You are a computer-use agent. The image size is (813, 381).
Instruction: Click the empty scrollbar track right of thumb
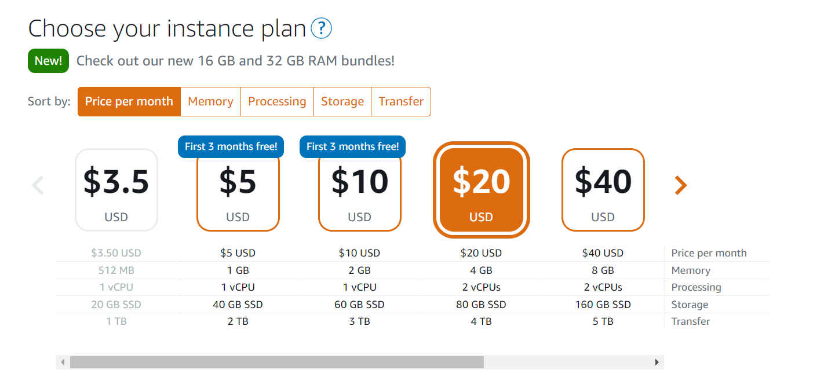[x=567, y=362]
